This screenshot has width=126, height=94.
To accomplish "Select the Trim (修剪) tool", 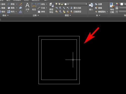I will coord(11,4).
